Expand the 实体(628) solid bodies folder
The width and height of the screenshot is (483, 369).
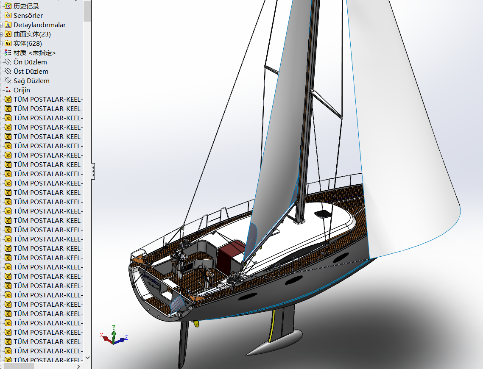click(2, 43)
